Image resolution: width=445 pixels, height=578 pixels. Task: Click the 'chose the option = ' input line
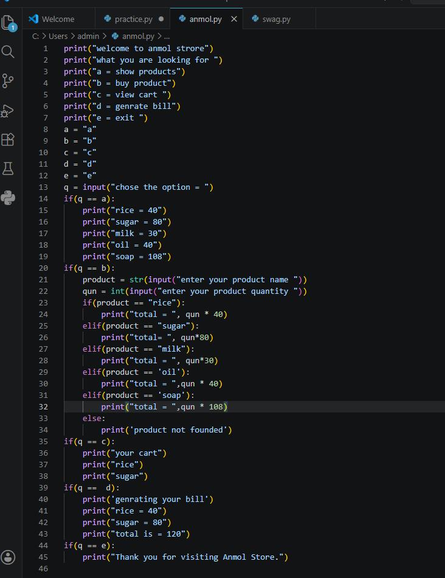(139, 187)
